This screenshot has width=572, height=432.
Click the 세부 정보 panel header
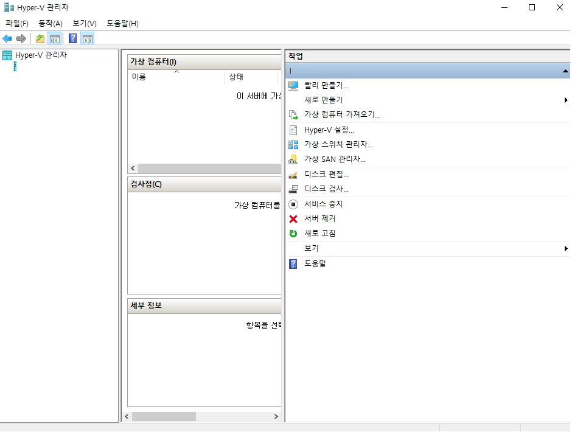click(204, 306)
